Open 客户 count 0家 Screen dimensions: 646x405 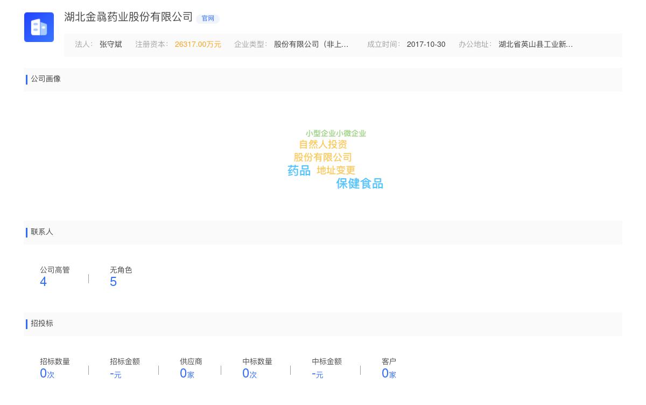point(389,373)
